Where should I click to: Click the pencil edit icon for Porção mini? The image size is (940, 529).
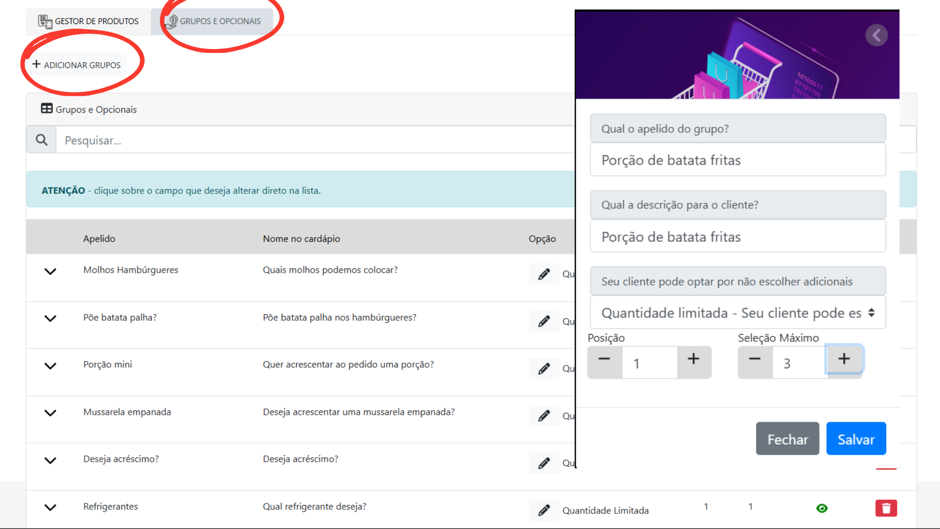[x=543, y=369]
